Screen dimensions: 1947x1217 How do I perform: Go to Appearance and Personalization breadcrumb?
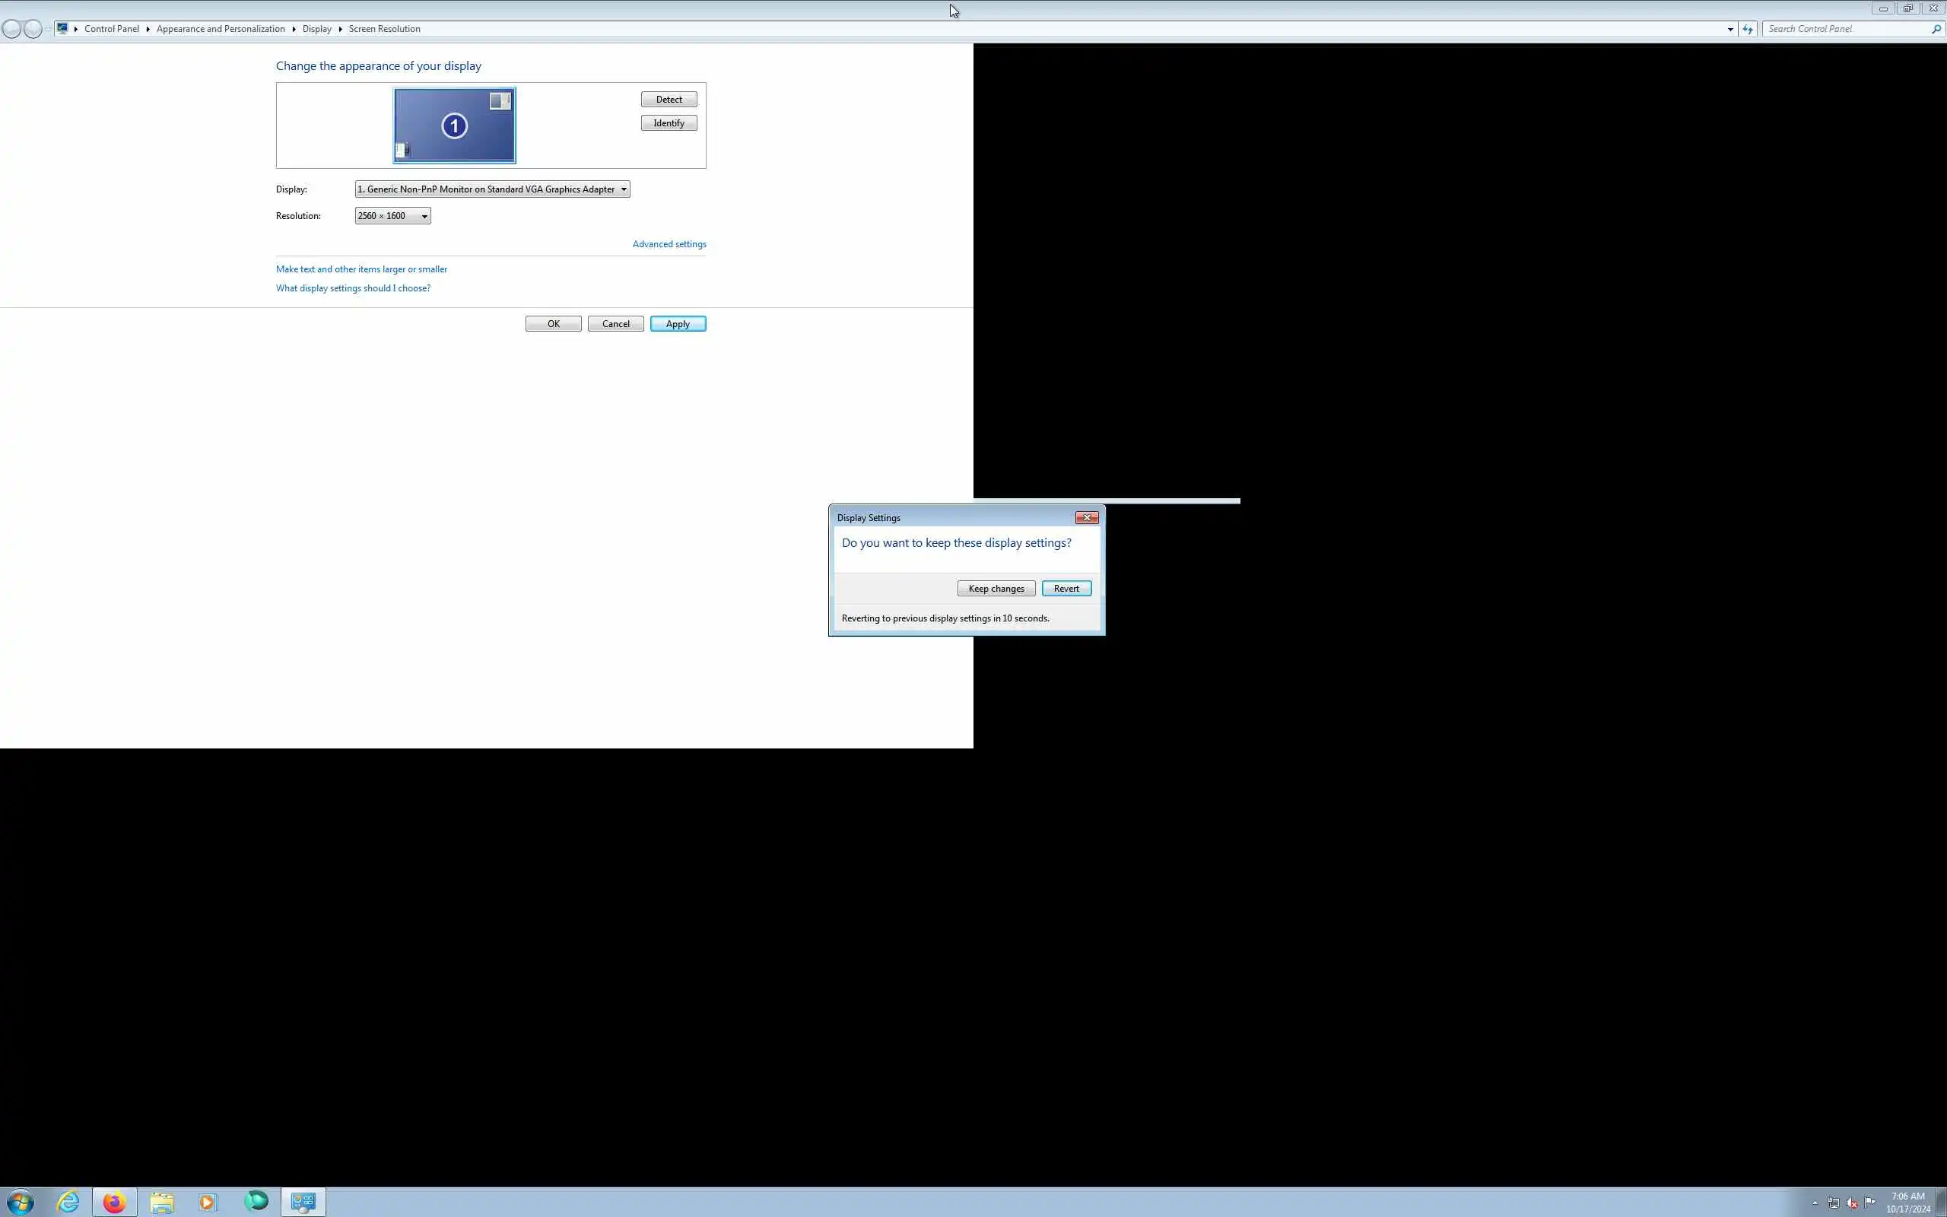click(x=221, y=29)
